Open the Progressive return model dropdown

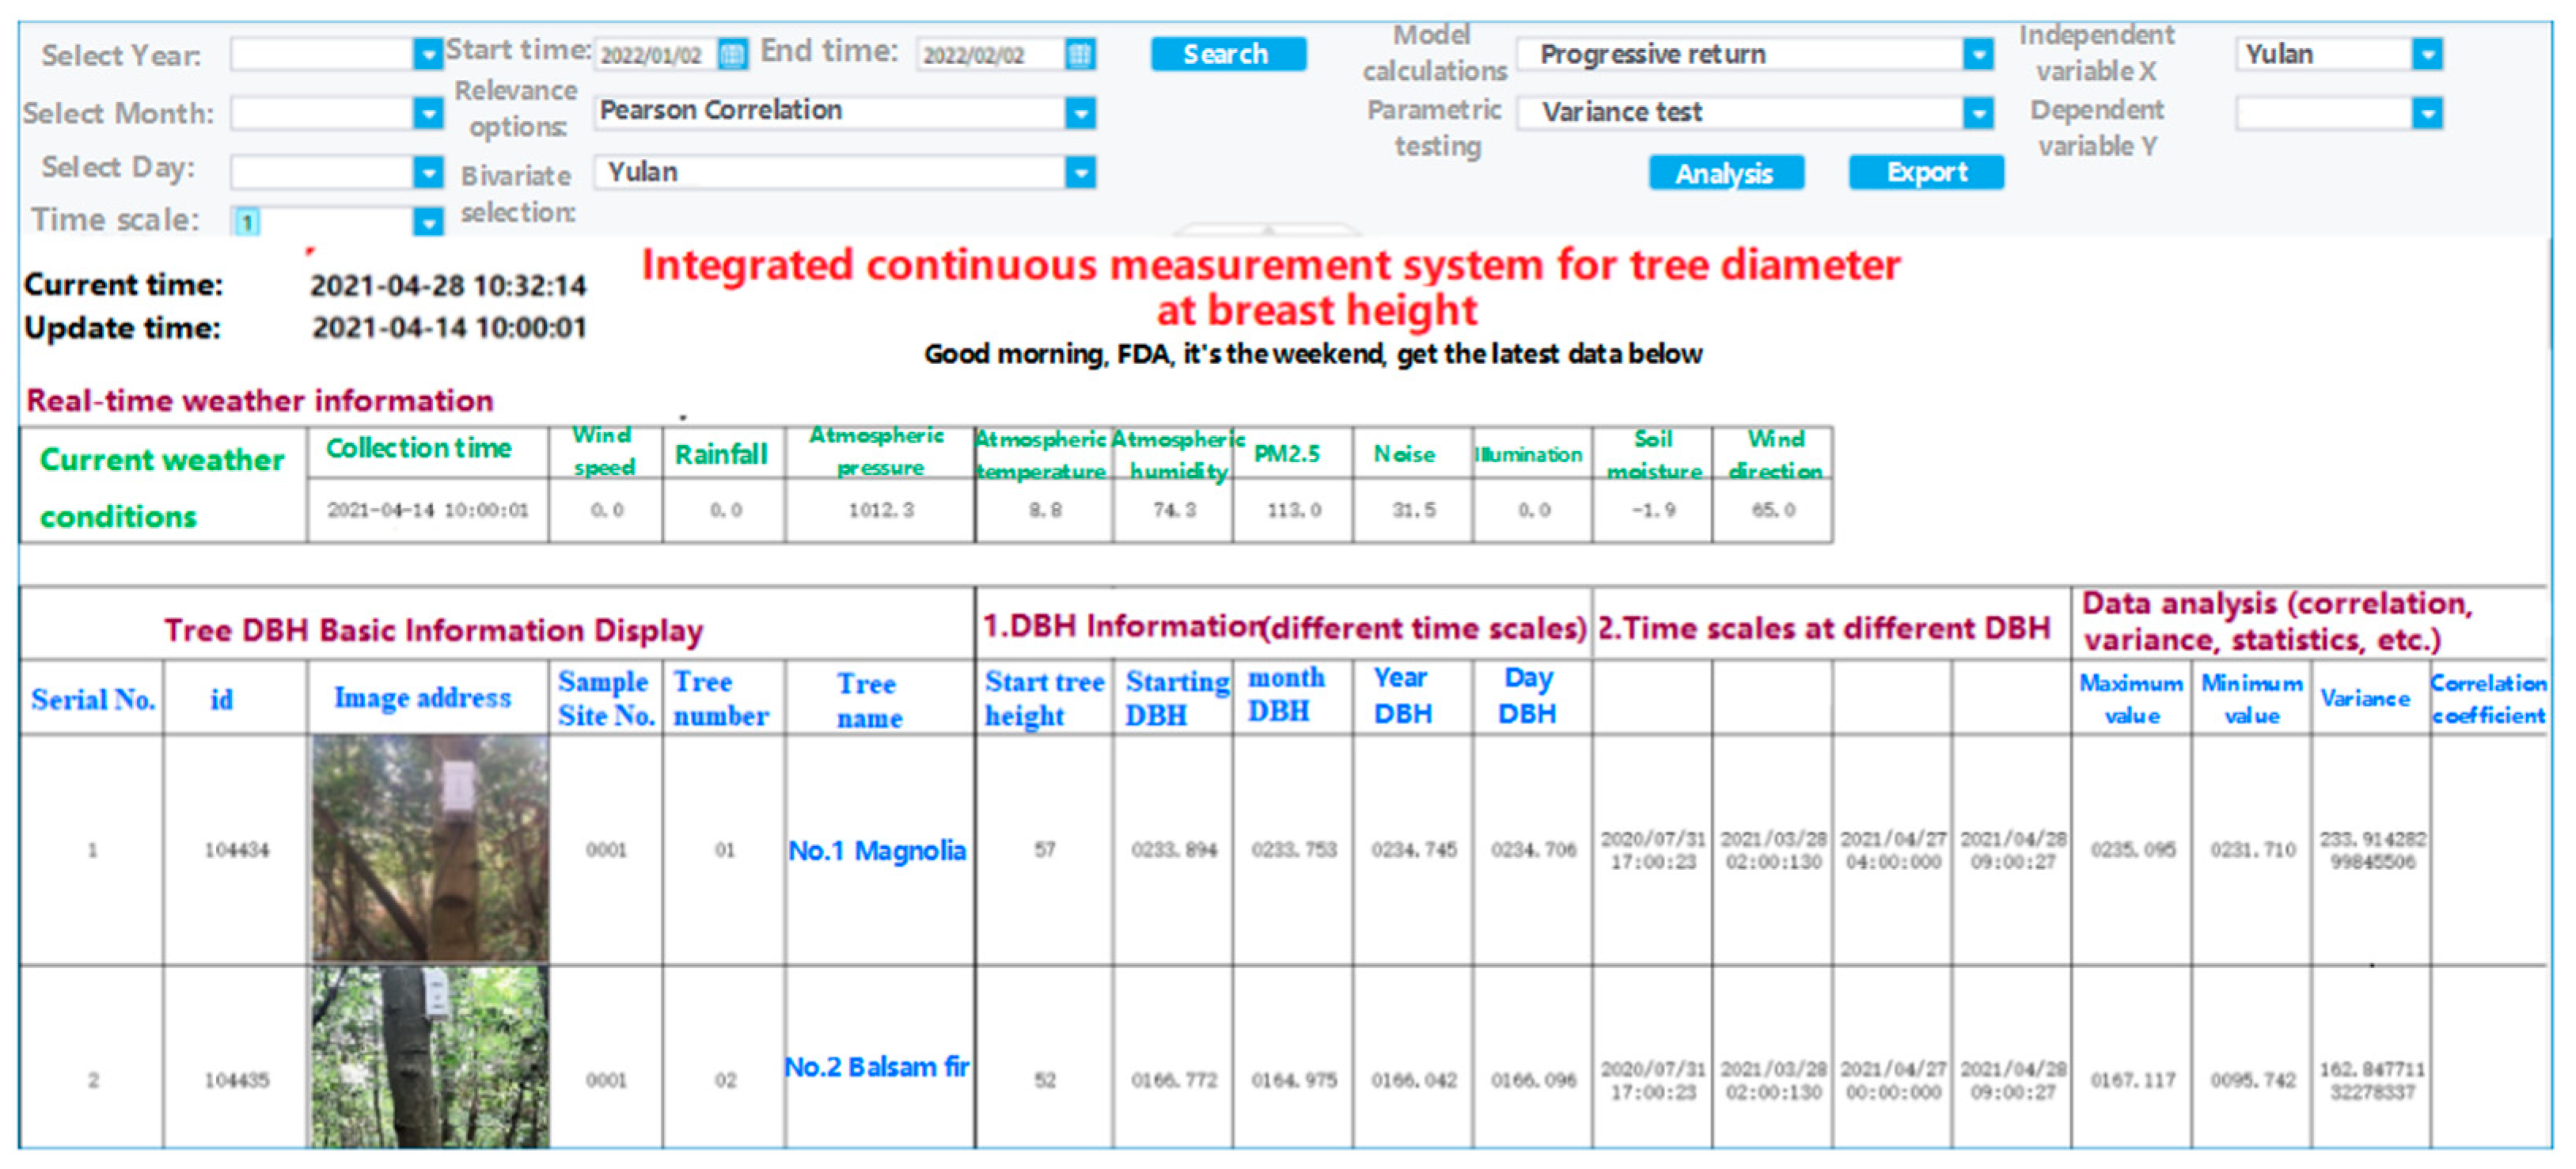pyautogui.click(x=1977, y=54)
